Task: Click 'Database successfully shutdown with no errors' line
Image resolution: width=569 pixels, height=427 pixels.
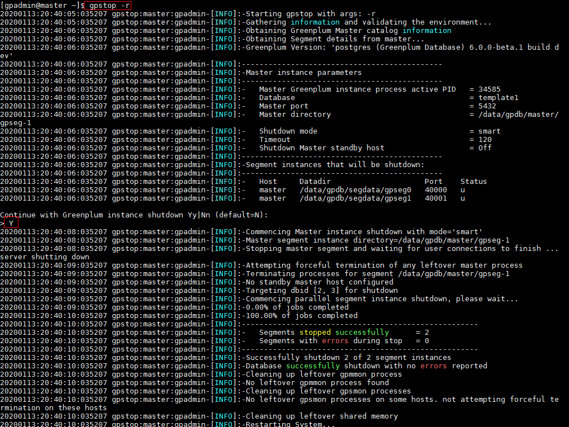Action: (x=367, y=366)
